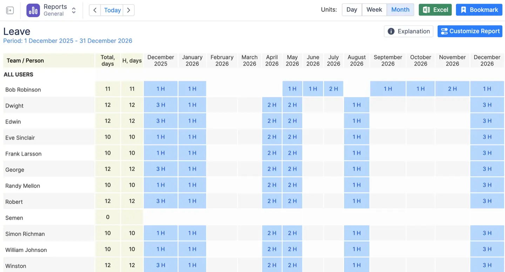The image size is (505, 272).
Task: Select the December 2026 column header
Action: (487, 60)
